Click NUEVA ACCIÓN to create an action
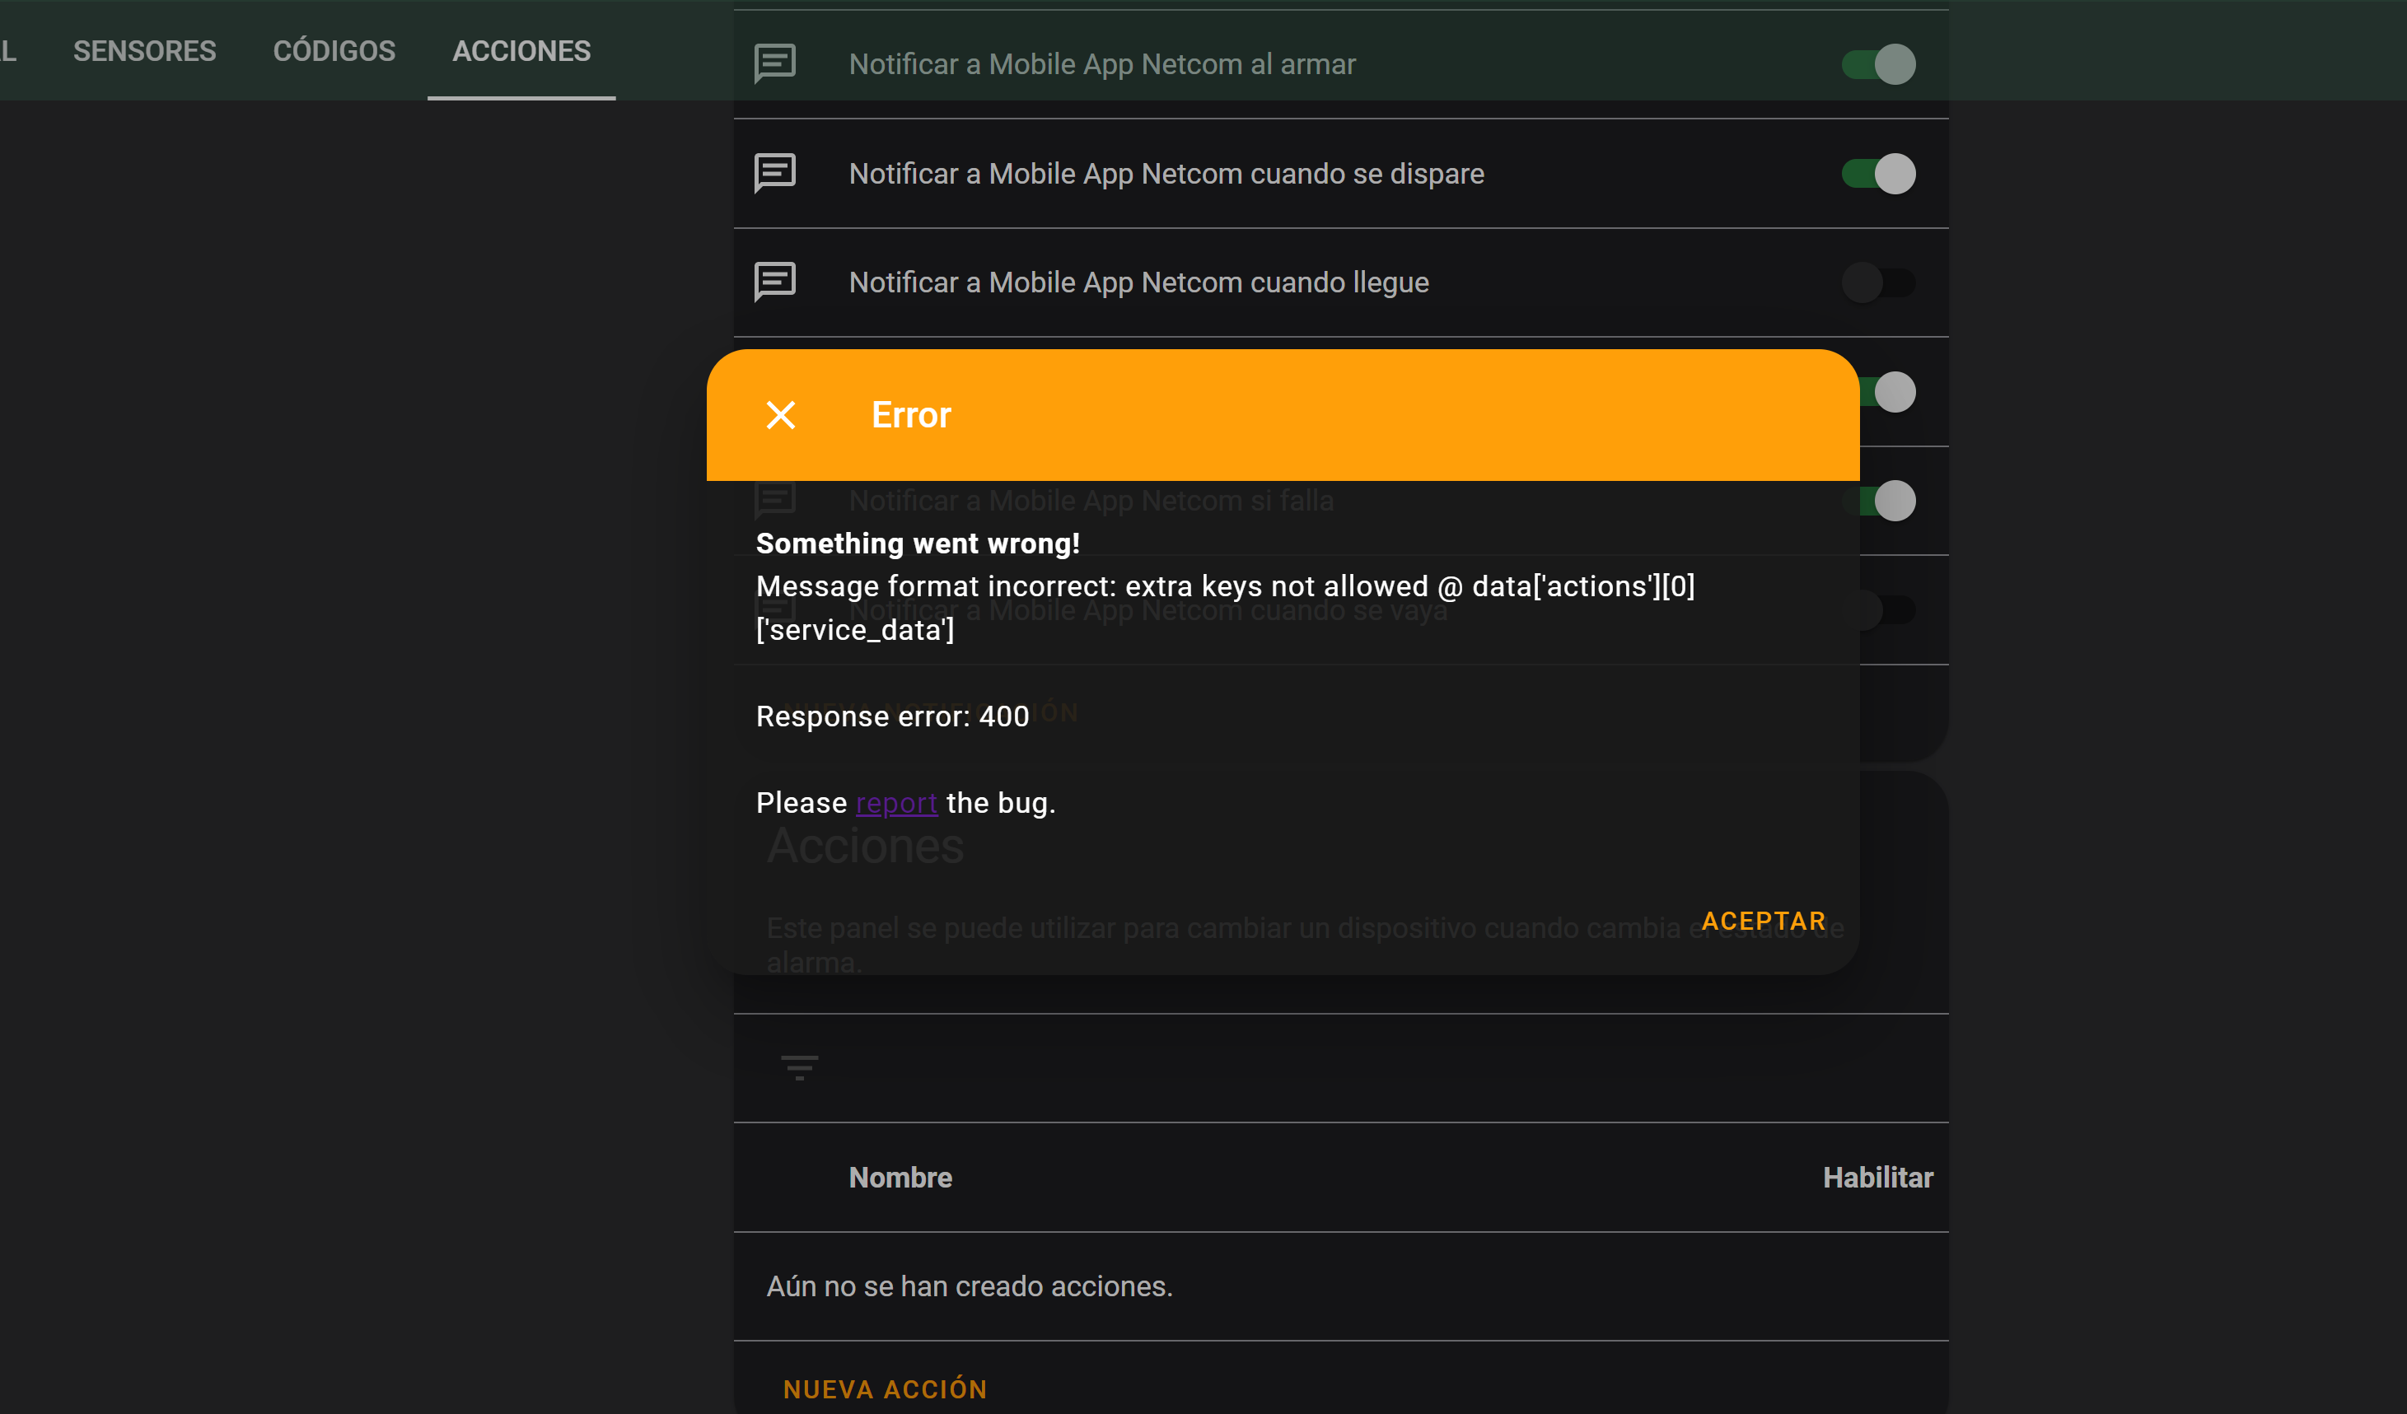 [x=885, y=1389]
